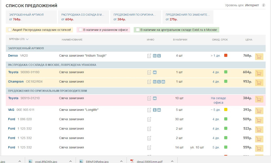Click yellow delivery status square for VAG
The height and width of the screenshot is (163, 271).
(x=226, y=109)
